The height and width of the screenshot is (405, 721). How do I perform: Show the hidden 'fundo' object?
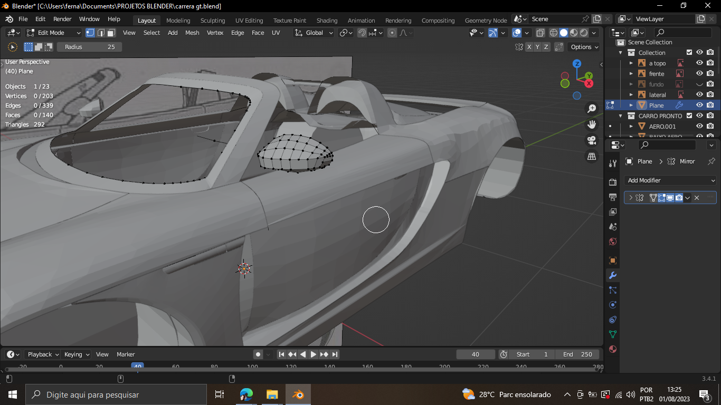click(x=699, y=84)
